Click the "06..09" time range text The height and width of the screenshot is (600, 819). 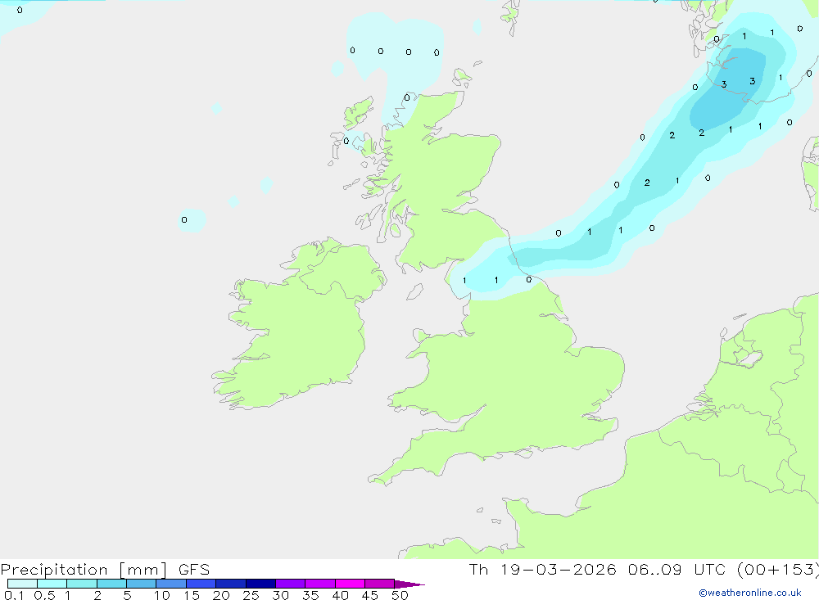coord(655,570)
